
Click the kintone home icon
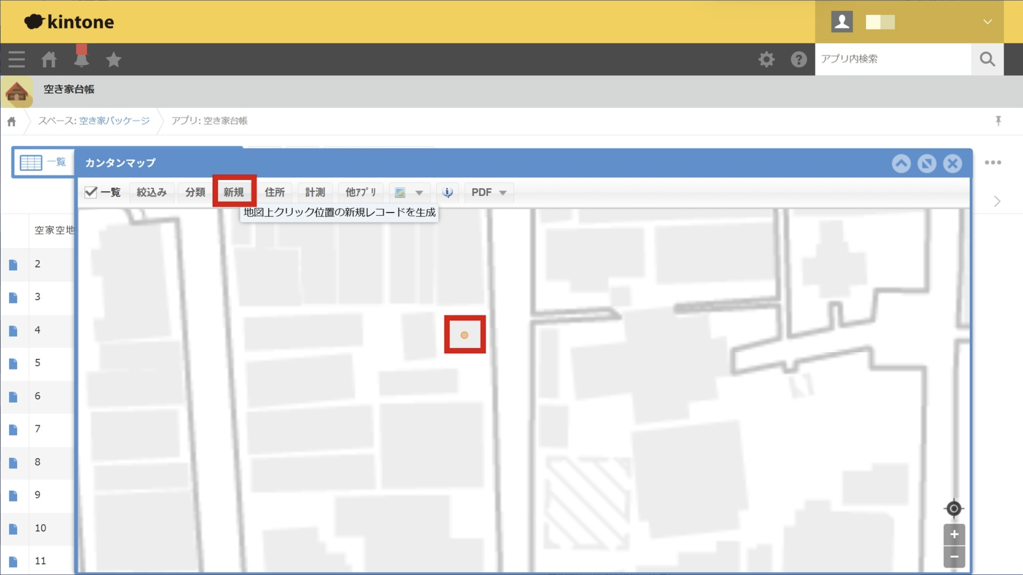49,59
